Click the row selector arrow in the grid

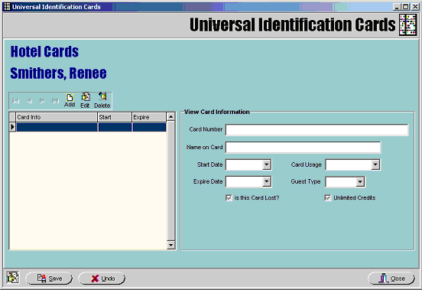pos(12,127)
